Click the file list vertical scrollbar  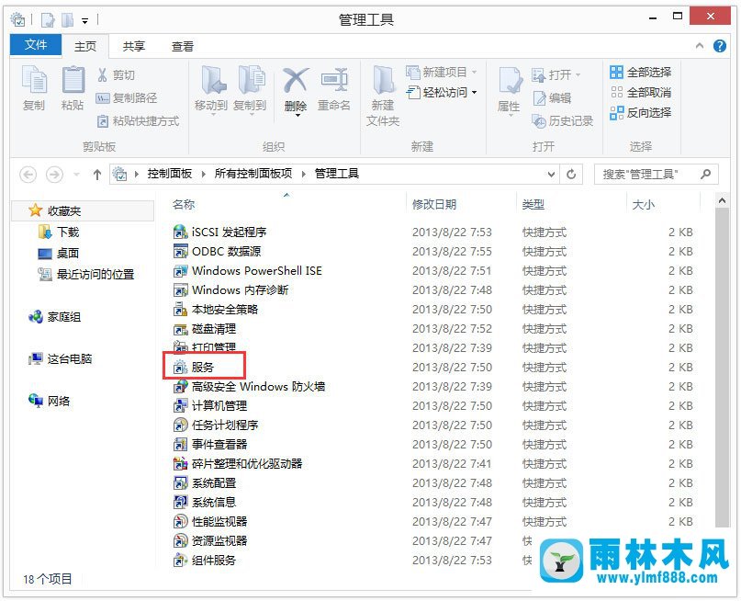pos(722,367)
